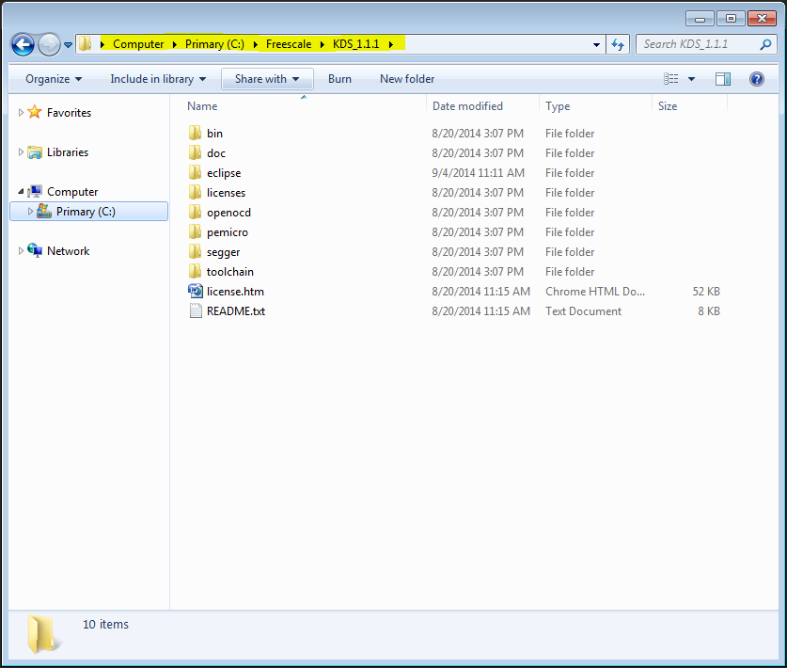Select the segger folder icon
The image size is (787, 668).
click(x=195, y=251)
